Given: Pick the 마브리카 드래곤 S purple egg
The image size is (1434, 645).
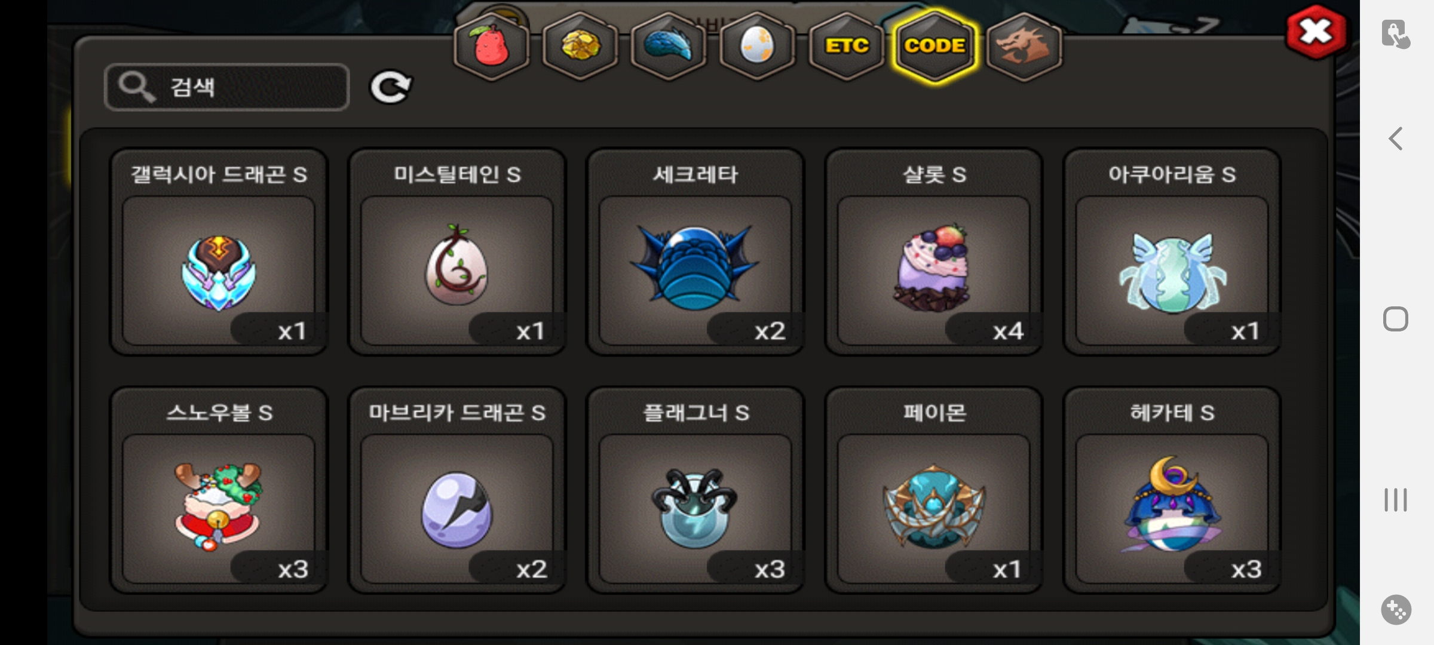Looking at the screenshot, I should coord(457,490).
